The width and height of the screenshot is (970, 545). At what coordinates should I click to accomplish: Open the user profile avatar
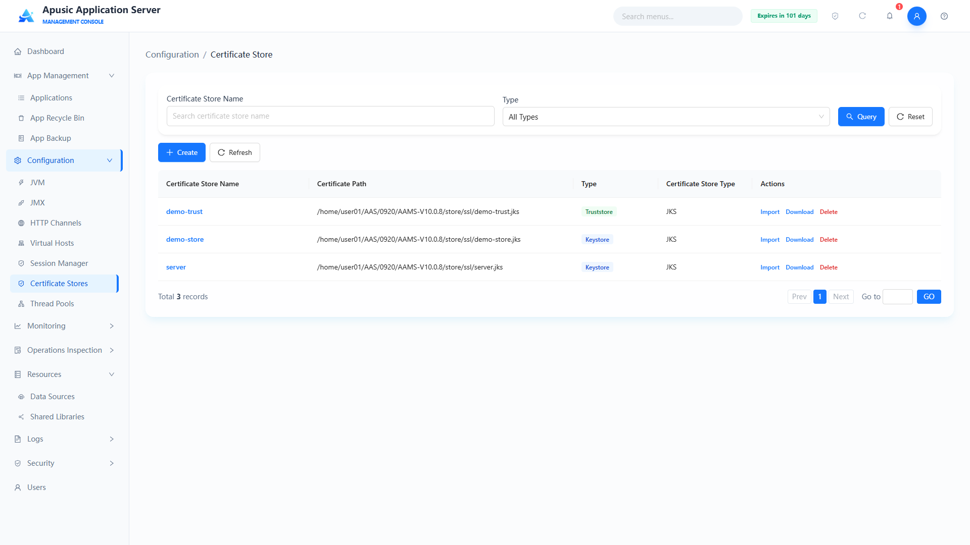917,16
